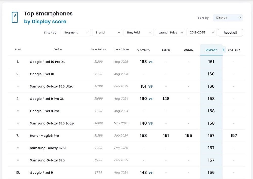The image size is (253, 179).
Task: Click the right arrow next to DISPLAY column
Action: pyautogui.click(x=223, y=50)
